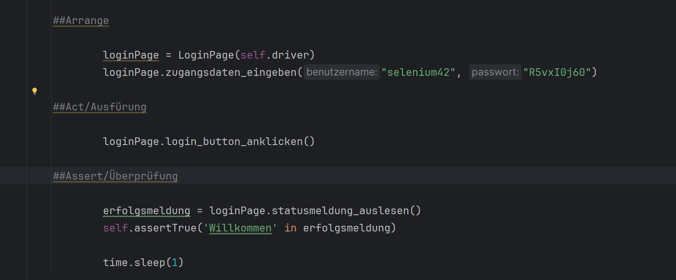Click the "##Arrange" comment line
This screenshot has height=280, width=676.
click(81, 21)
